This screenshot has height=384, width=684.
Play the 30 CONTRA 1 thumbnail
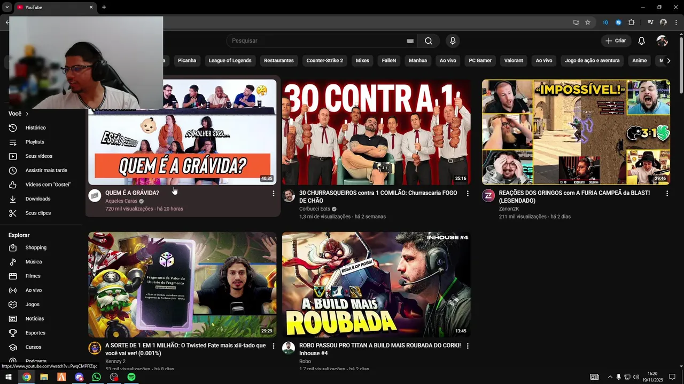click(376, 132)
